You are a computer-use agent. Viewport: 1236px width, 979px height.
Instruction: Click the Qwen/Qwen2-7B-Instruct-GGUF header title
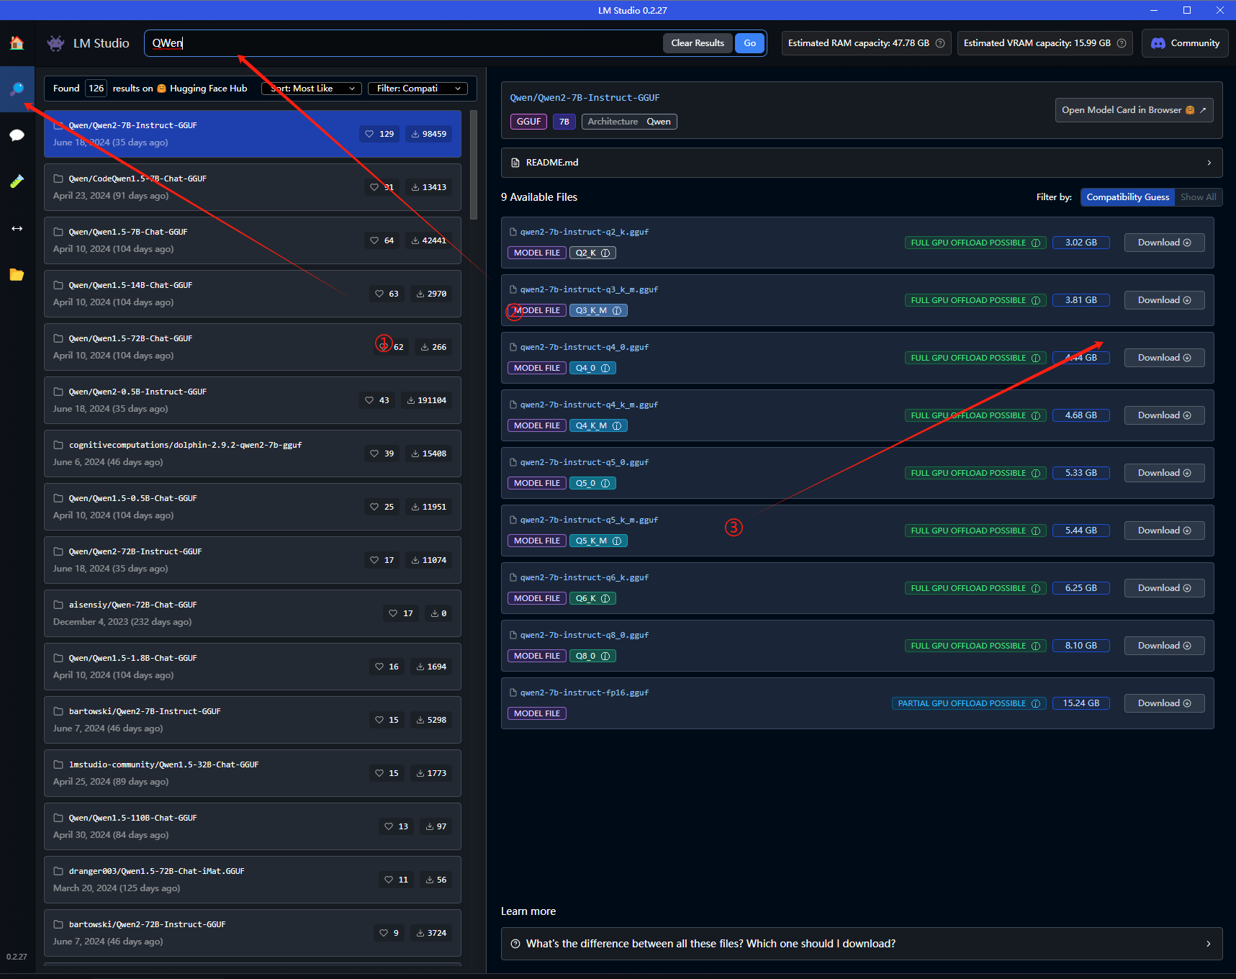coord(585,98)
